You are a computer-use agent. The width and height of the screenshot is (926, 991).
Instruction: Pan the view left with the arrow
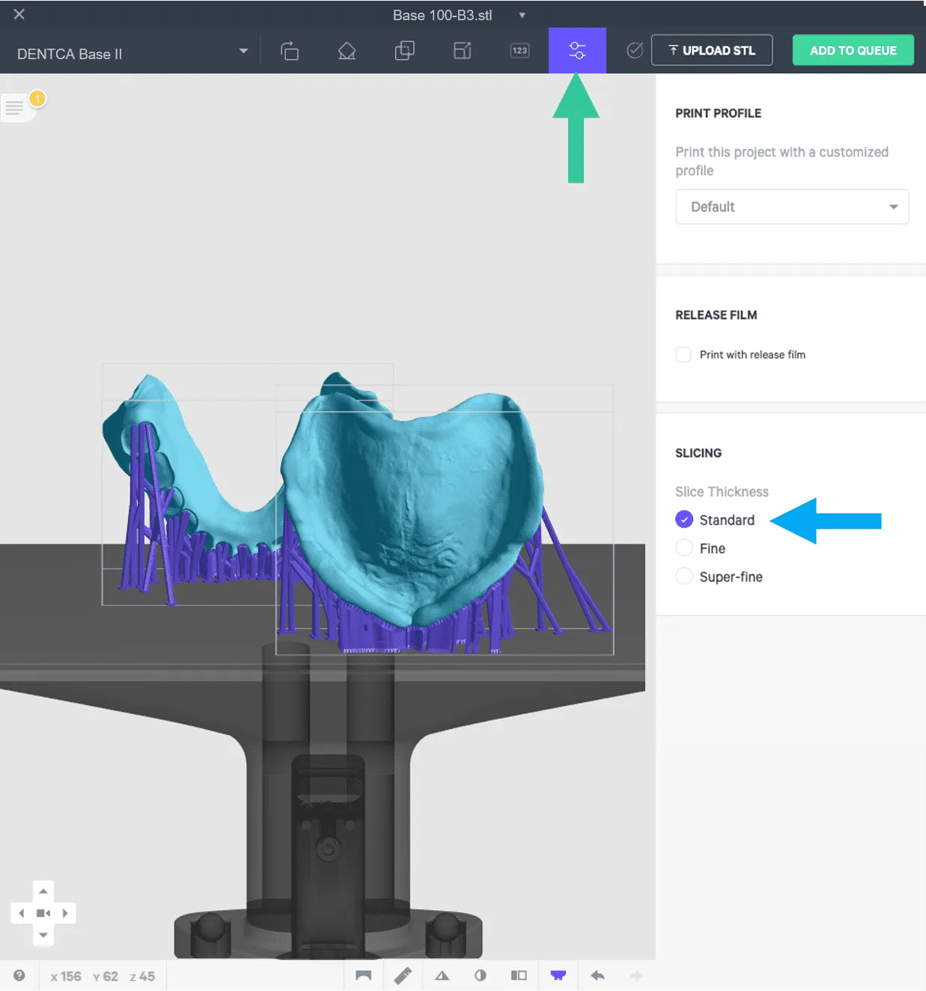(21, 913)
